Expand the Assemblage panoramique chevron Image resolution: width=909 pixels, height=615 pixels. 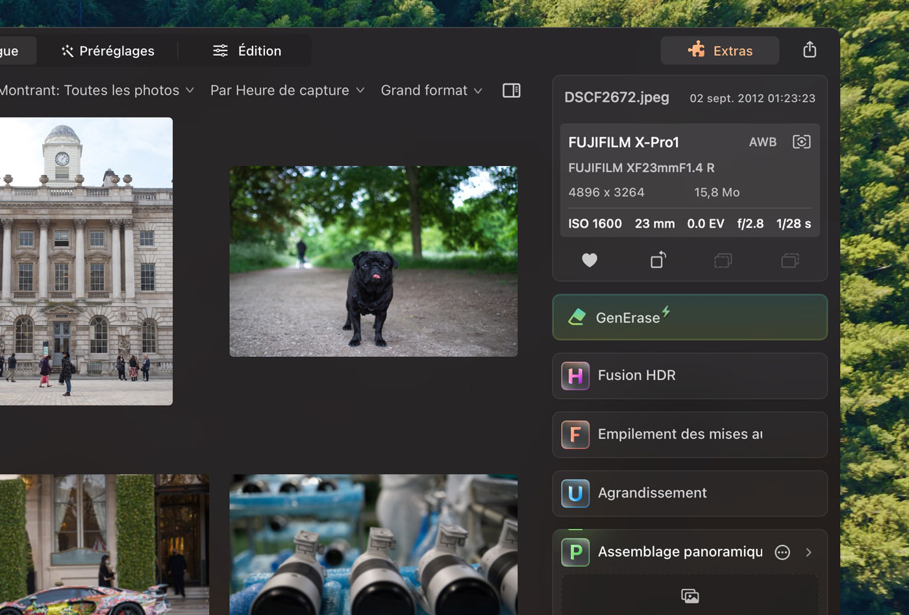pos(808,552)
